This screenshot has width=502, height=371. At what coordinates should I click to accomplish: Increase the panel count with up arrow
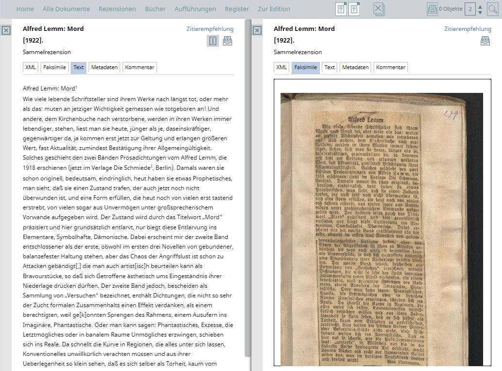480,6
